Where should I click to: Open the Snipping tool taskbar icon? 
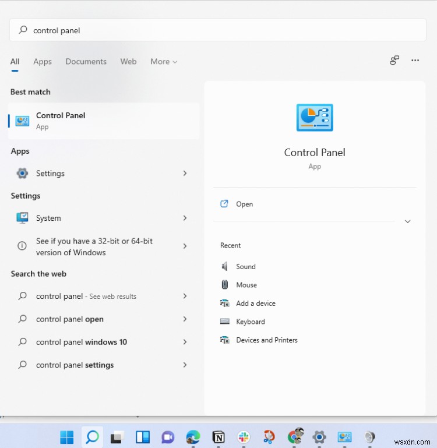tap(269, 437)
